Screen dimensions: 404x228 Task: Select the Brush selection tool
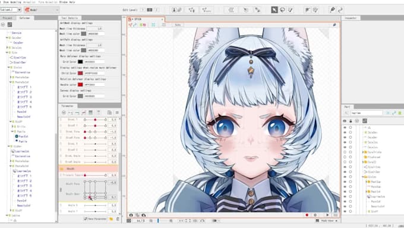(291, 10)
